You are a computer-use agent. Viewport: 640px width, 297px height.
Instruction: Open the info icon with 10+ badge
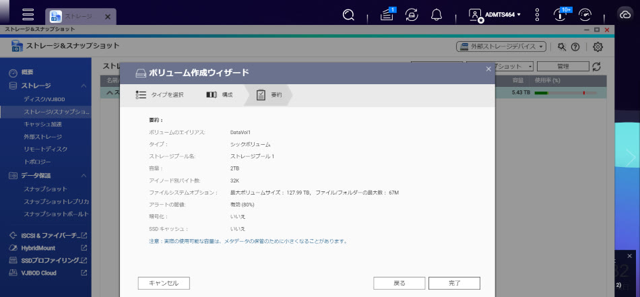coord(561,14)
